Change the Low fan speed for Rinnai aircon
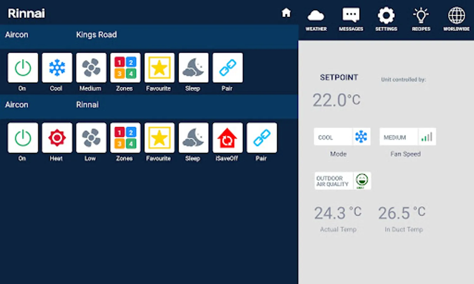The image size is (474, 284). pyautogui.click(x=91, y=138)
